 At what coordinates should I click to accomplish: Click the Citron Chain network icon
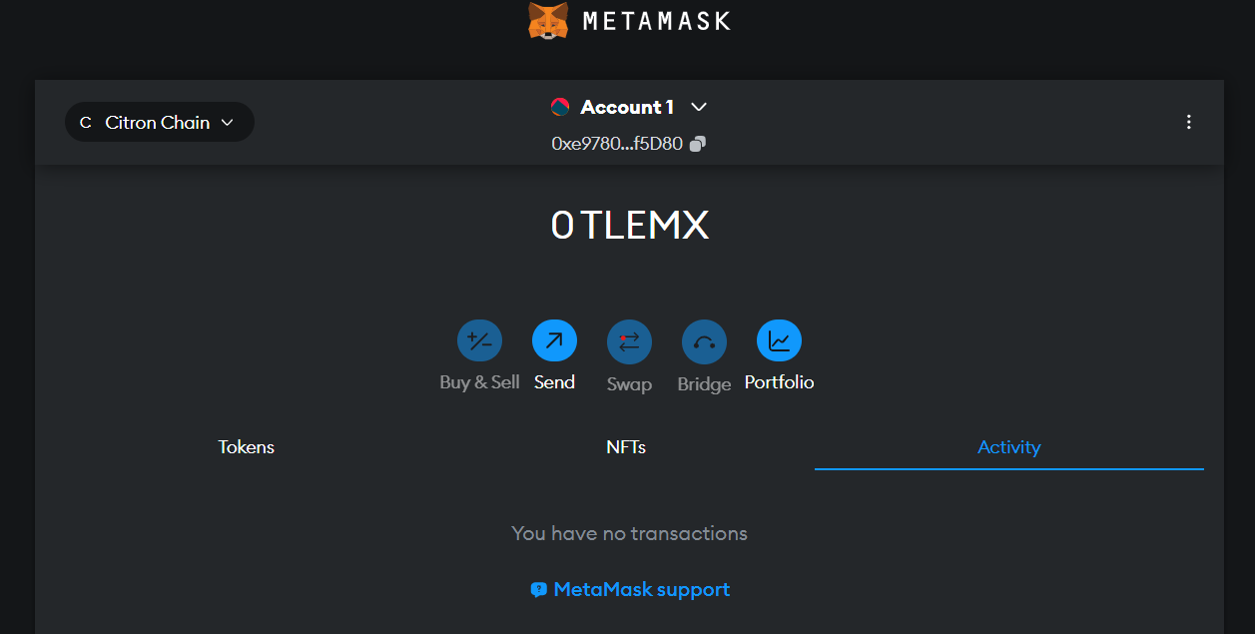click(x=85, y=122)
